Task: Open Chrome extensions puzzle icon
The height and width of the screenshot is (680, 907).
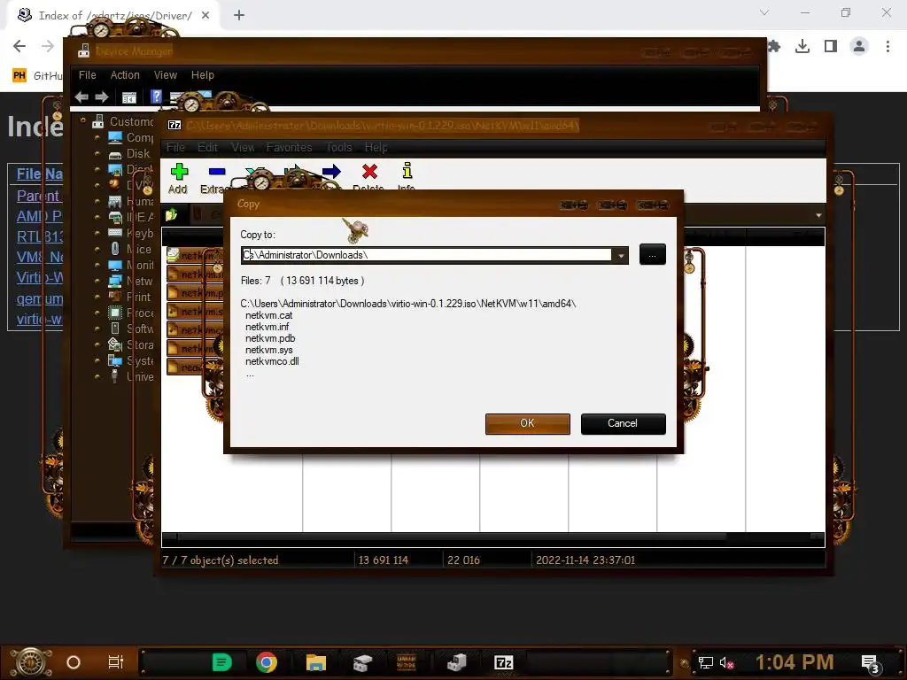Action: coord(774,46)
